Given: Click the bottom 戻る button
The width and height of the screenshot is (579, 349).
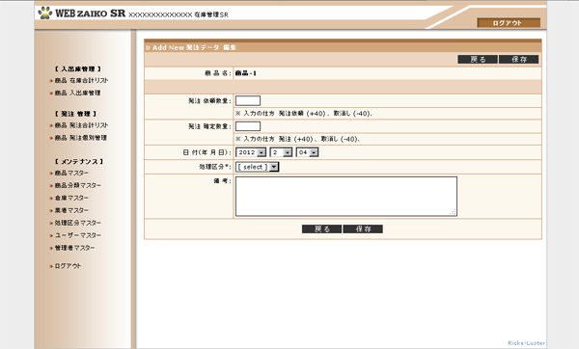Looking at the screenshot, I should 321,229.
